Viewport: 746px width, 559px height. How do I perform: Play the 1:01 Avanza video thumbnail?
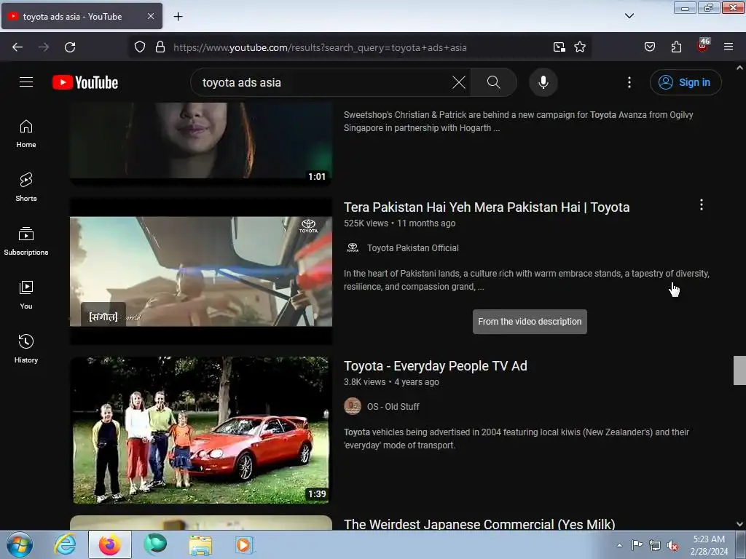coord(201,144)
